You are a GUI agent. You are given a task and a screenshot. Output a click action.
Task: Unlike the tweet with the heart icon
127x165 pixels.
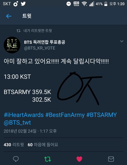[79, 159]
